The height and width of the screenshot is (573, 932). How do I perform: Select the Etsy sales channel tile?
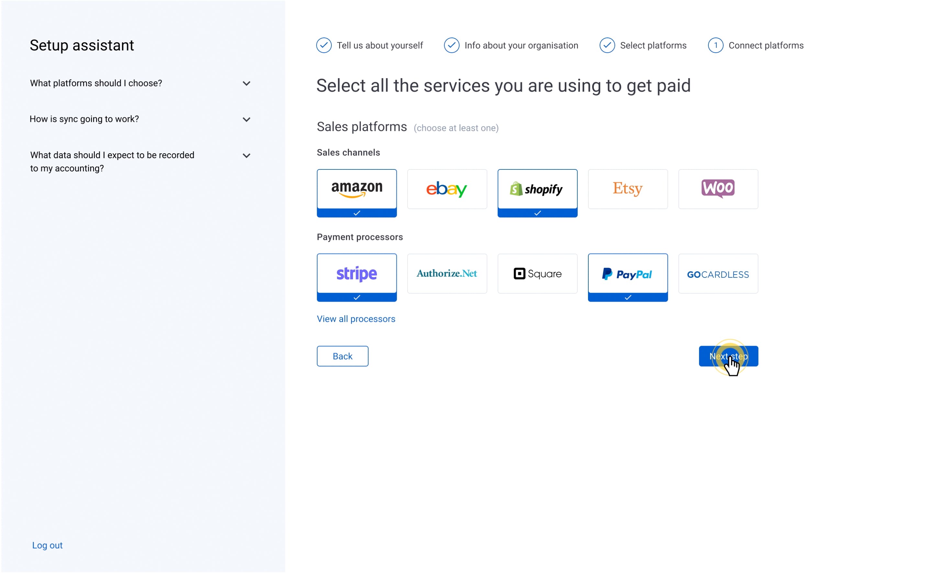click(x=627, y=189)
